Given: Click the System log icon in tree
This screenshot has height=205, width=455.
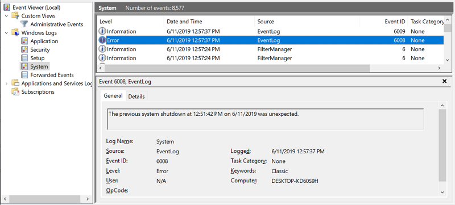Looking at the screenshot, I should pyautogui.click(x=24, y=66).
